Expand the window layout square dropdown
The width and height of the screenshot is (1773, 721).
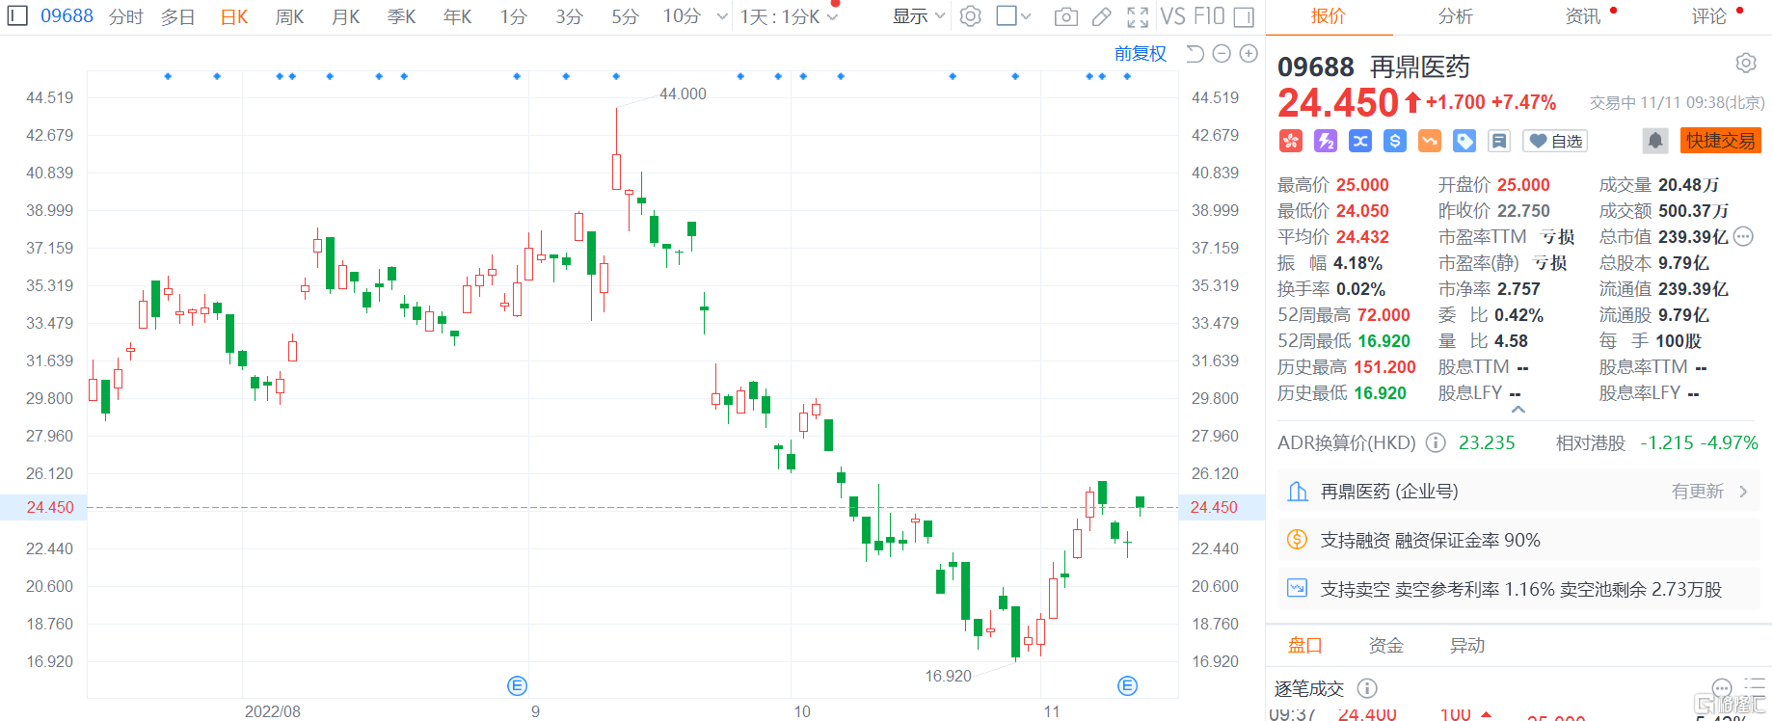[x=1026, y=16]
